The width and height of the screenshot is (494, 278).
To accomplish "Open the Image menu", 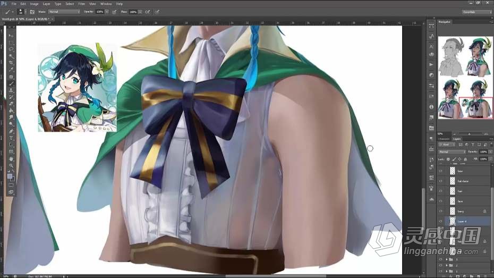I will 34,4.
